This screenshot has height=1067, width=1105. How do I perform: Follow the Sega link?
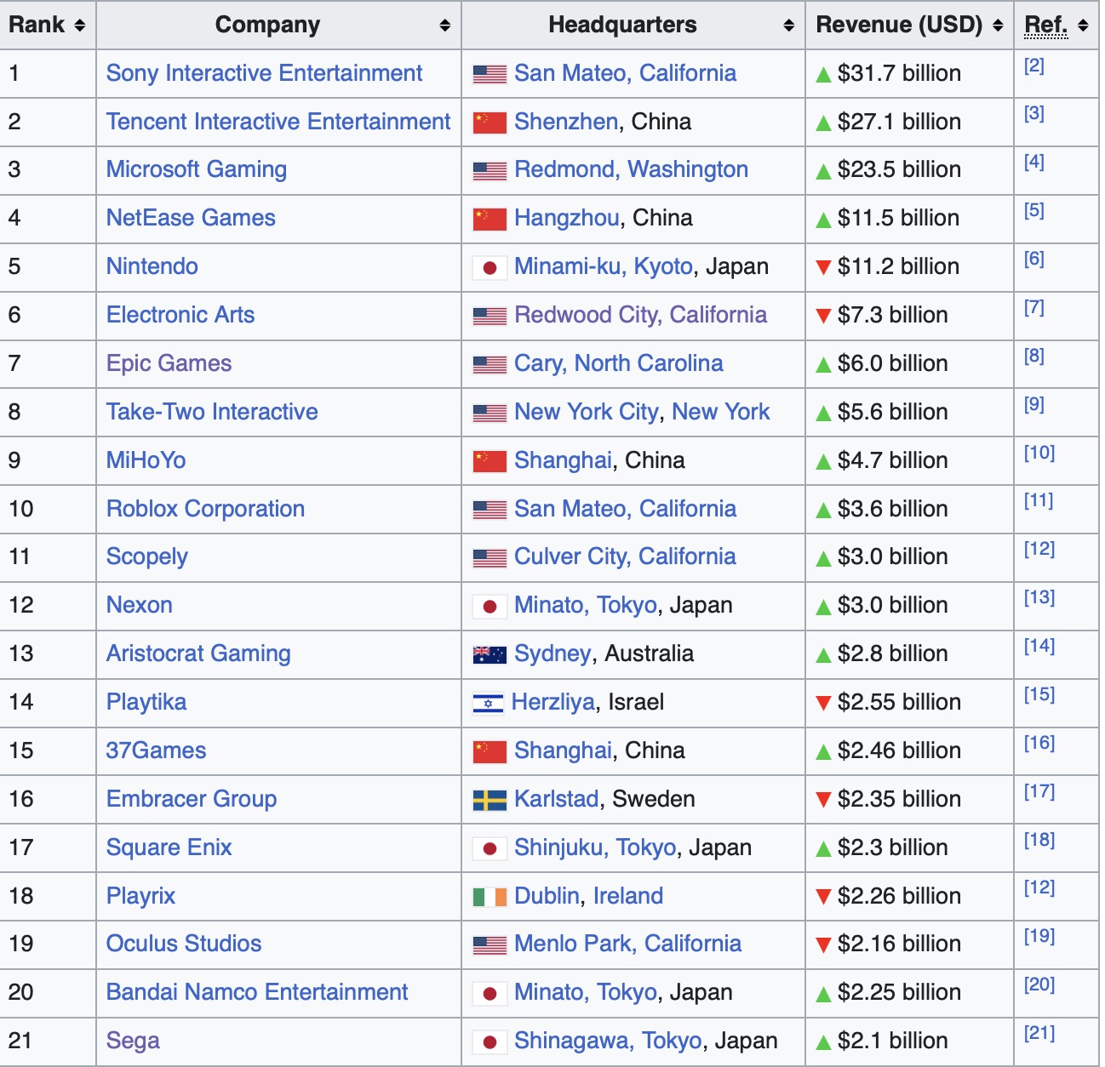click(133, 1041)
